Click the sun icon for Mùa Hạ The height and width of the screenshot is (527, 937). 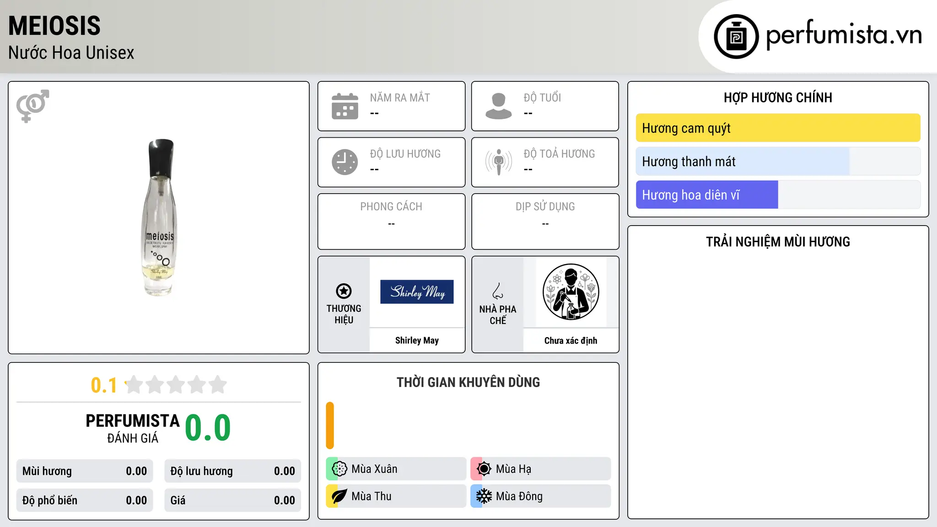(484, 469)
